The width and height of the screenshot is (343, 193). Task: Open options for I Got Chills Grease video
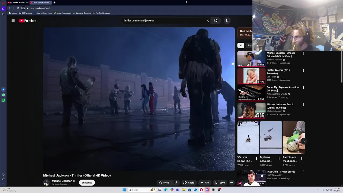(303, 172)
